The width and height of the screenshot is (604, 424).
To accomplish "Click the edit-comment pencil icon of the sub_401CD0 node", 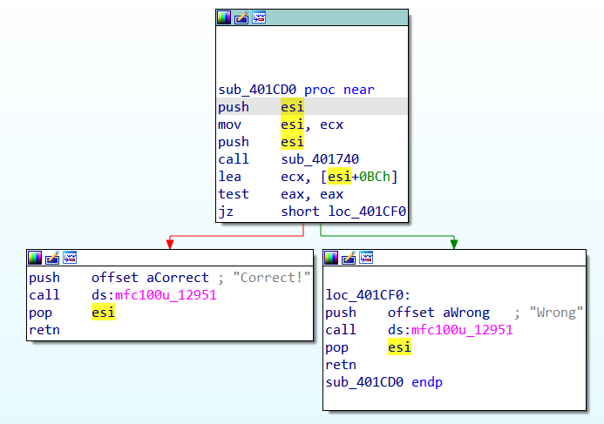I will click(x=241, y=17).
